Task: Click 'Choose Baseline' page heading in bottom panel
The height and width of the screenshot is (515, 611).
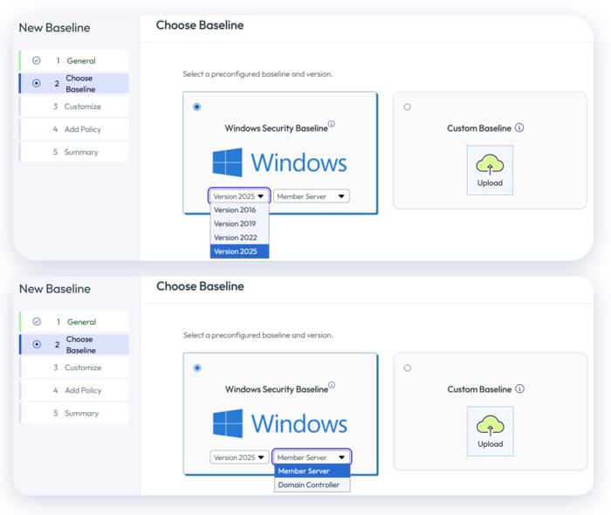Action: point(200,286)
